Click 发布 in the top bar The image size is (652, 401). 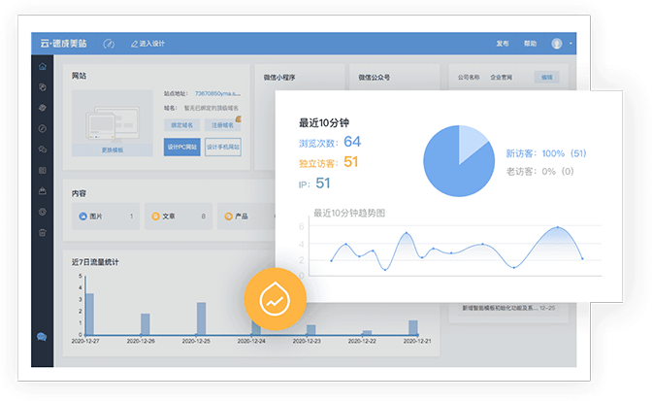[x=502, y=44]
